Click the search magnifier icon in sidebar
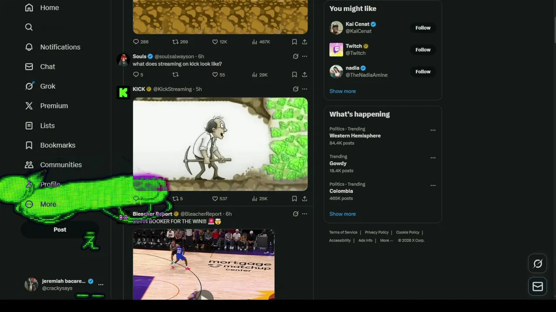Screen dimensions: 556x312 [29, 27]
